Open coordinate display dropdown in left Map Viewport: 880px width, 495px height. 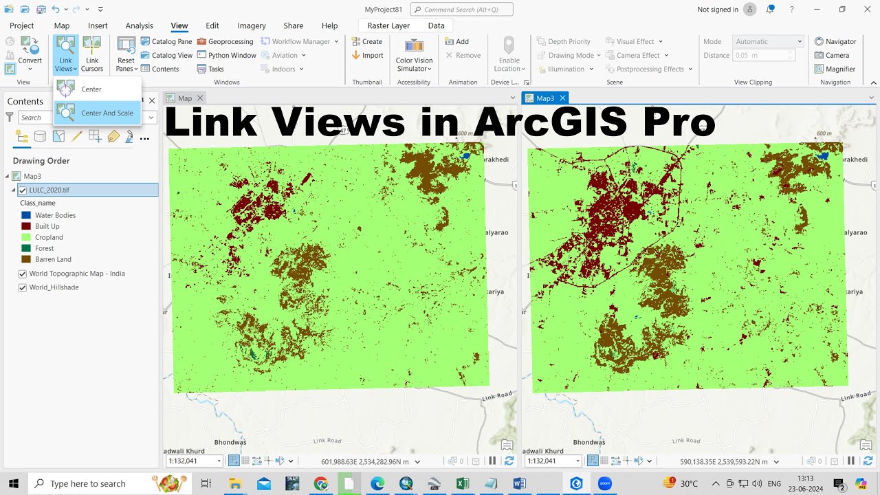pyautogui.click(x=417, y=462)
